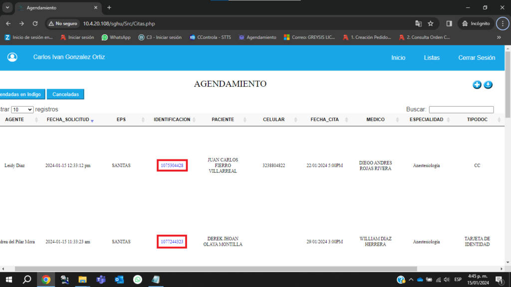Click the Canceladas button
This screenshot has height=287, width=511.
coord(65,94)
